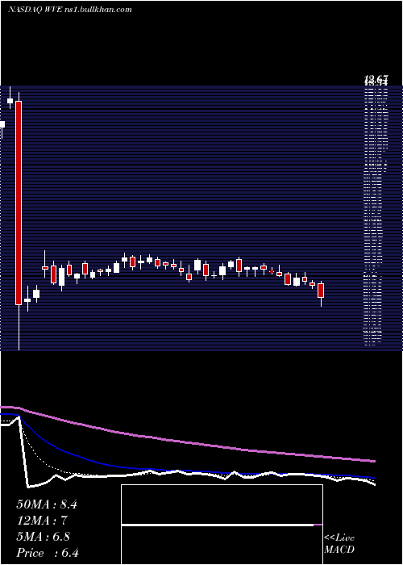Click the <<Live MACD label
The image size is (403, 565).
pyautogui.click(x=339, y=543)
